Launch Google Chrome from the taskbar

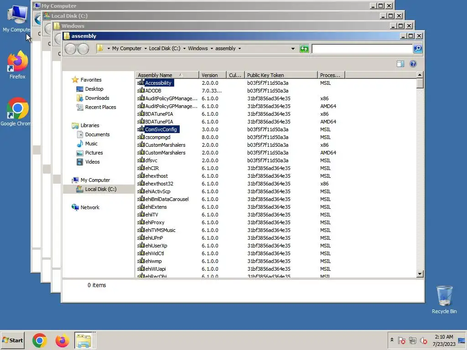(x=40, y=340)
